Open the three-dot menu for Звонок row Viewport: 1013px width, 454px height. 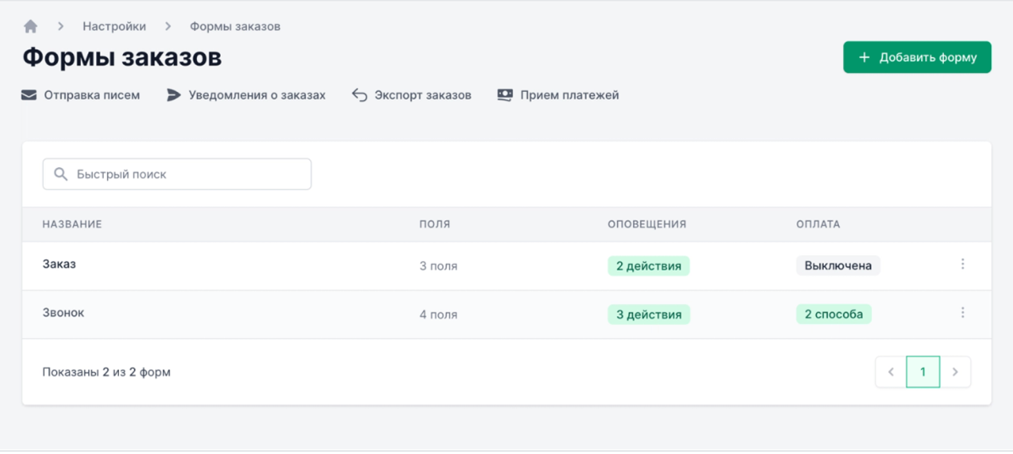(963, 313)
